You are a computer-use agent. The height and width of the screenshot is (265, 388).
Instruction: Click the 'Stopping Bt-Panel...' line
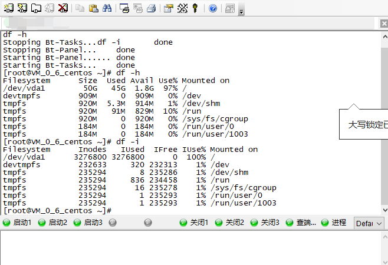[69, 50]
